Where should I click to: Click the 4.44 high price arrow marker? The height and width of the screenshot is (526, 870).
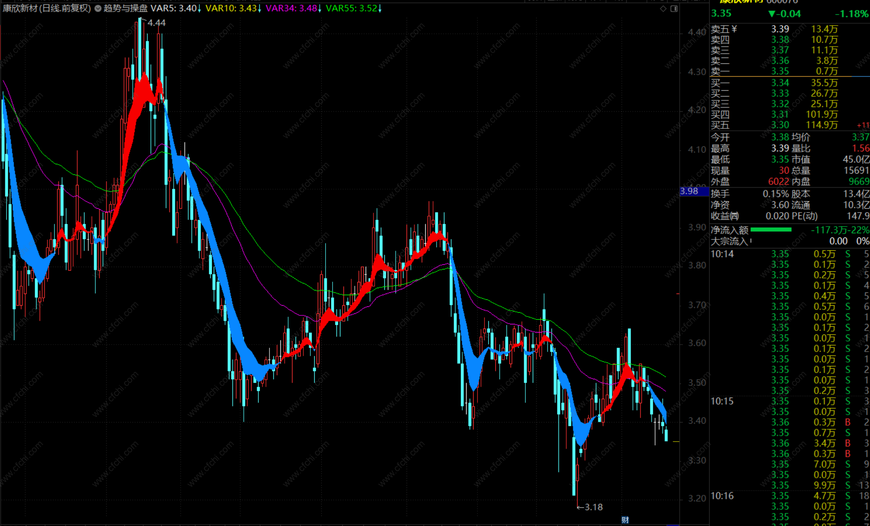click(156, 23)
